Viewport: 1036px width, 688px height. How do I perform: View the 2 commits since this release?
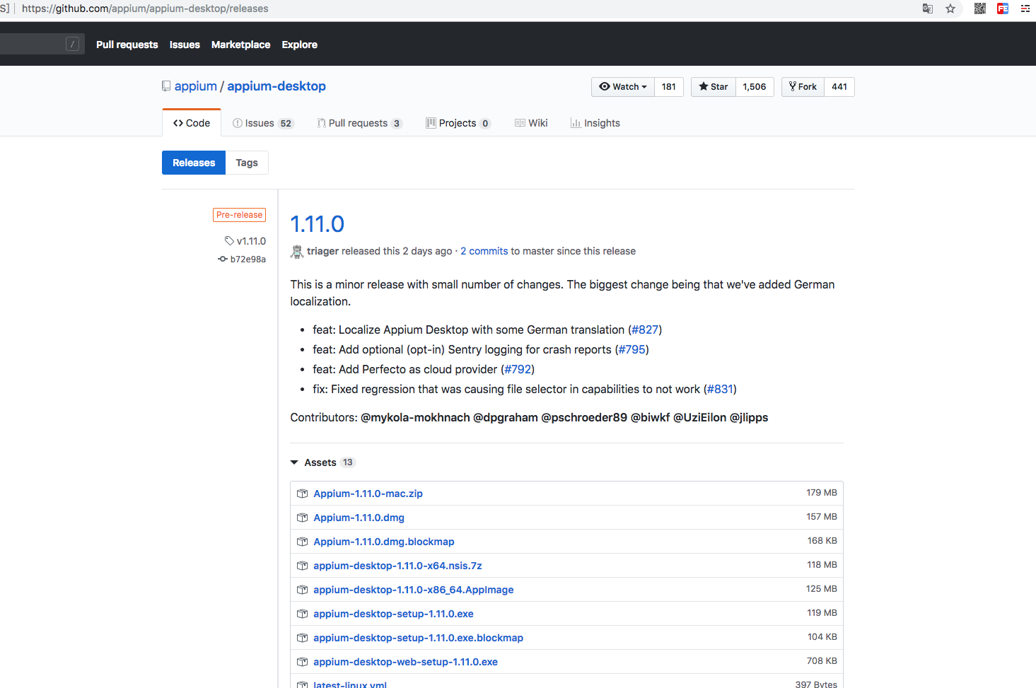pos(484,251)
